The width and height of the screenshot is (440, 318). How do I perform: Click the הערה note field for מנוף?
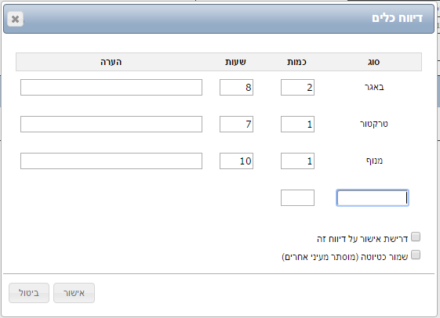click(111, 161)
